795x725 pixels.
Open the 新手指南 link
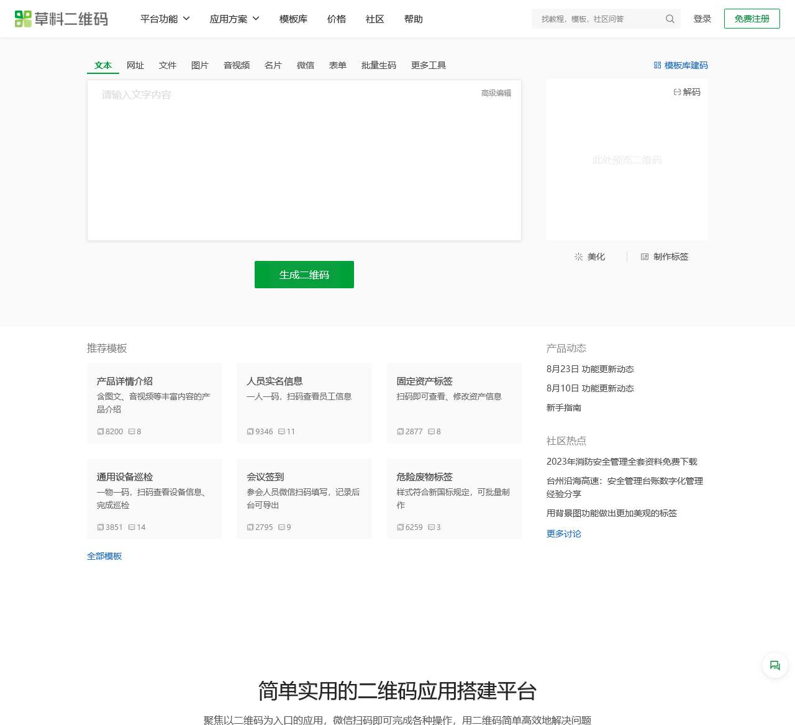point(564,408)
